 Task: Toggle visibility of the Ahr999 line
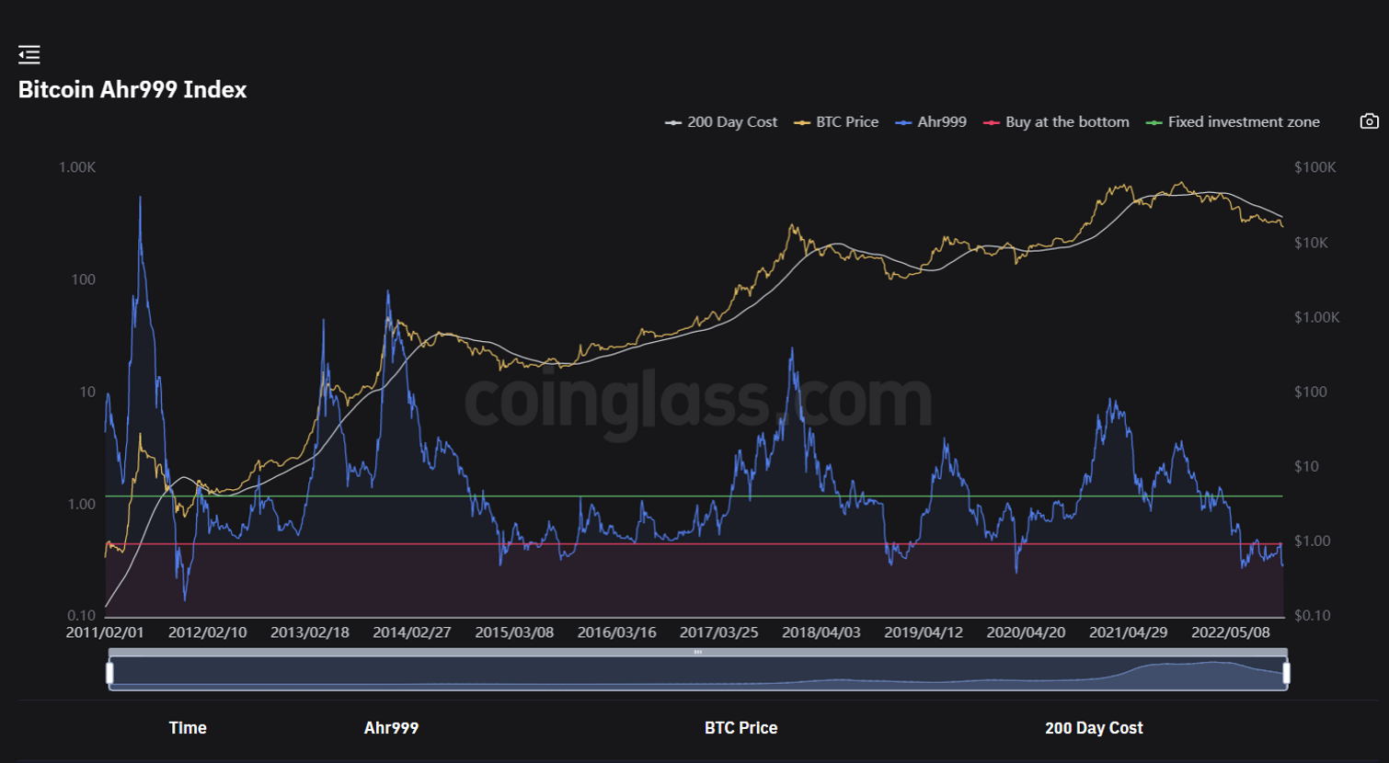click(939, 121)
